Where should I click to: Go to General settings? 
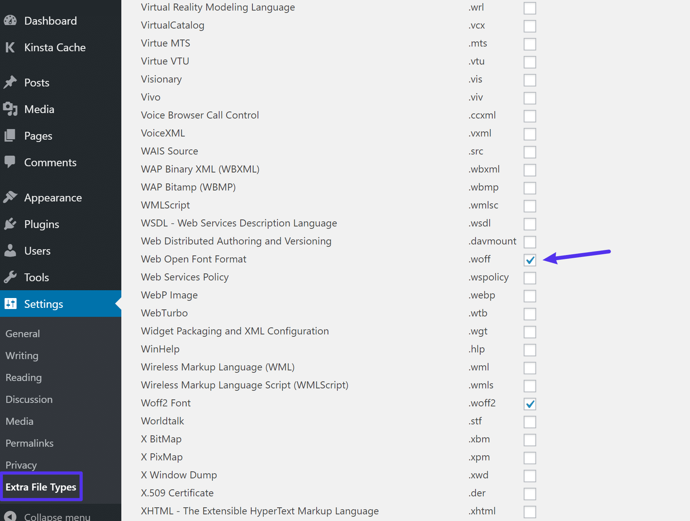point(22,333)
